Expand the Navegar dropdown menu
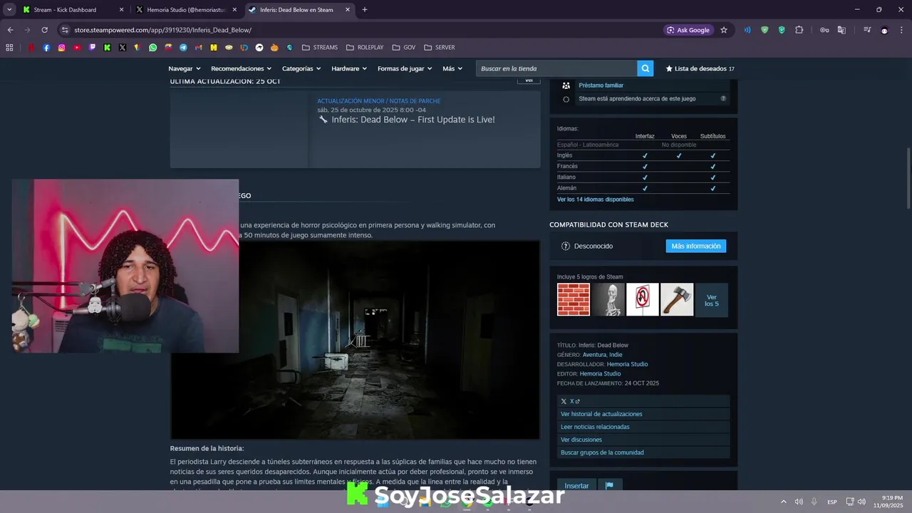Viewport: 912px width, 513px height. pos(185,68)
